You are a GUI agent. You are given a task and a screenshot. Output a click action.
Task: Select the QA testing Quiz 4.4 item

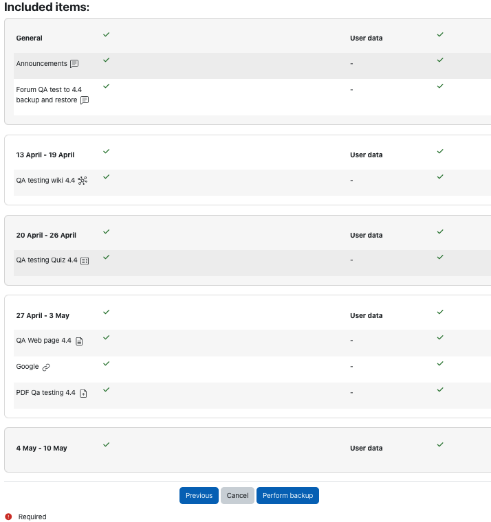pos(47,260)
